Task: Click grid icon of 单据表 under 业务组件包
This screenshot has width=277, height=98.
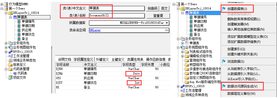Action: point(187,43)
